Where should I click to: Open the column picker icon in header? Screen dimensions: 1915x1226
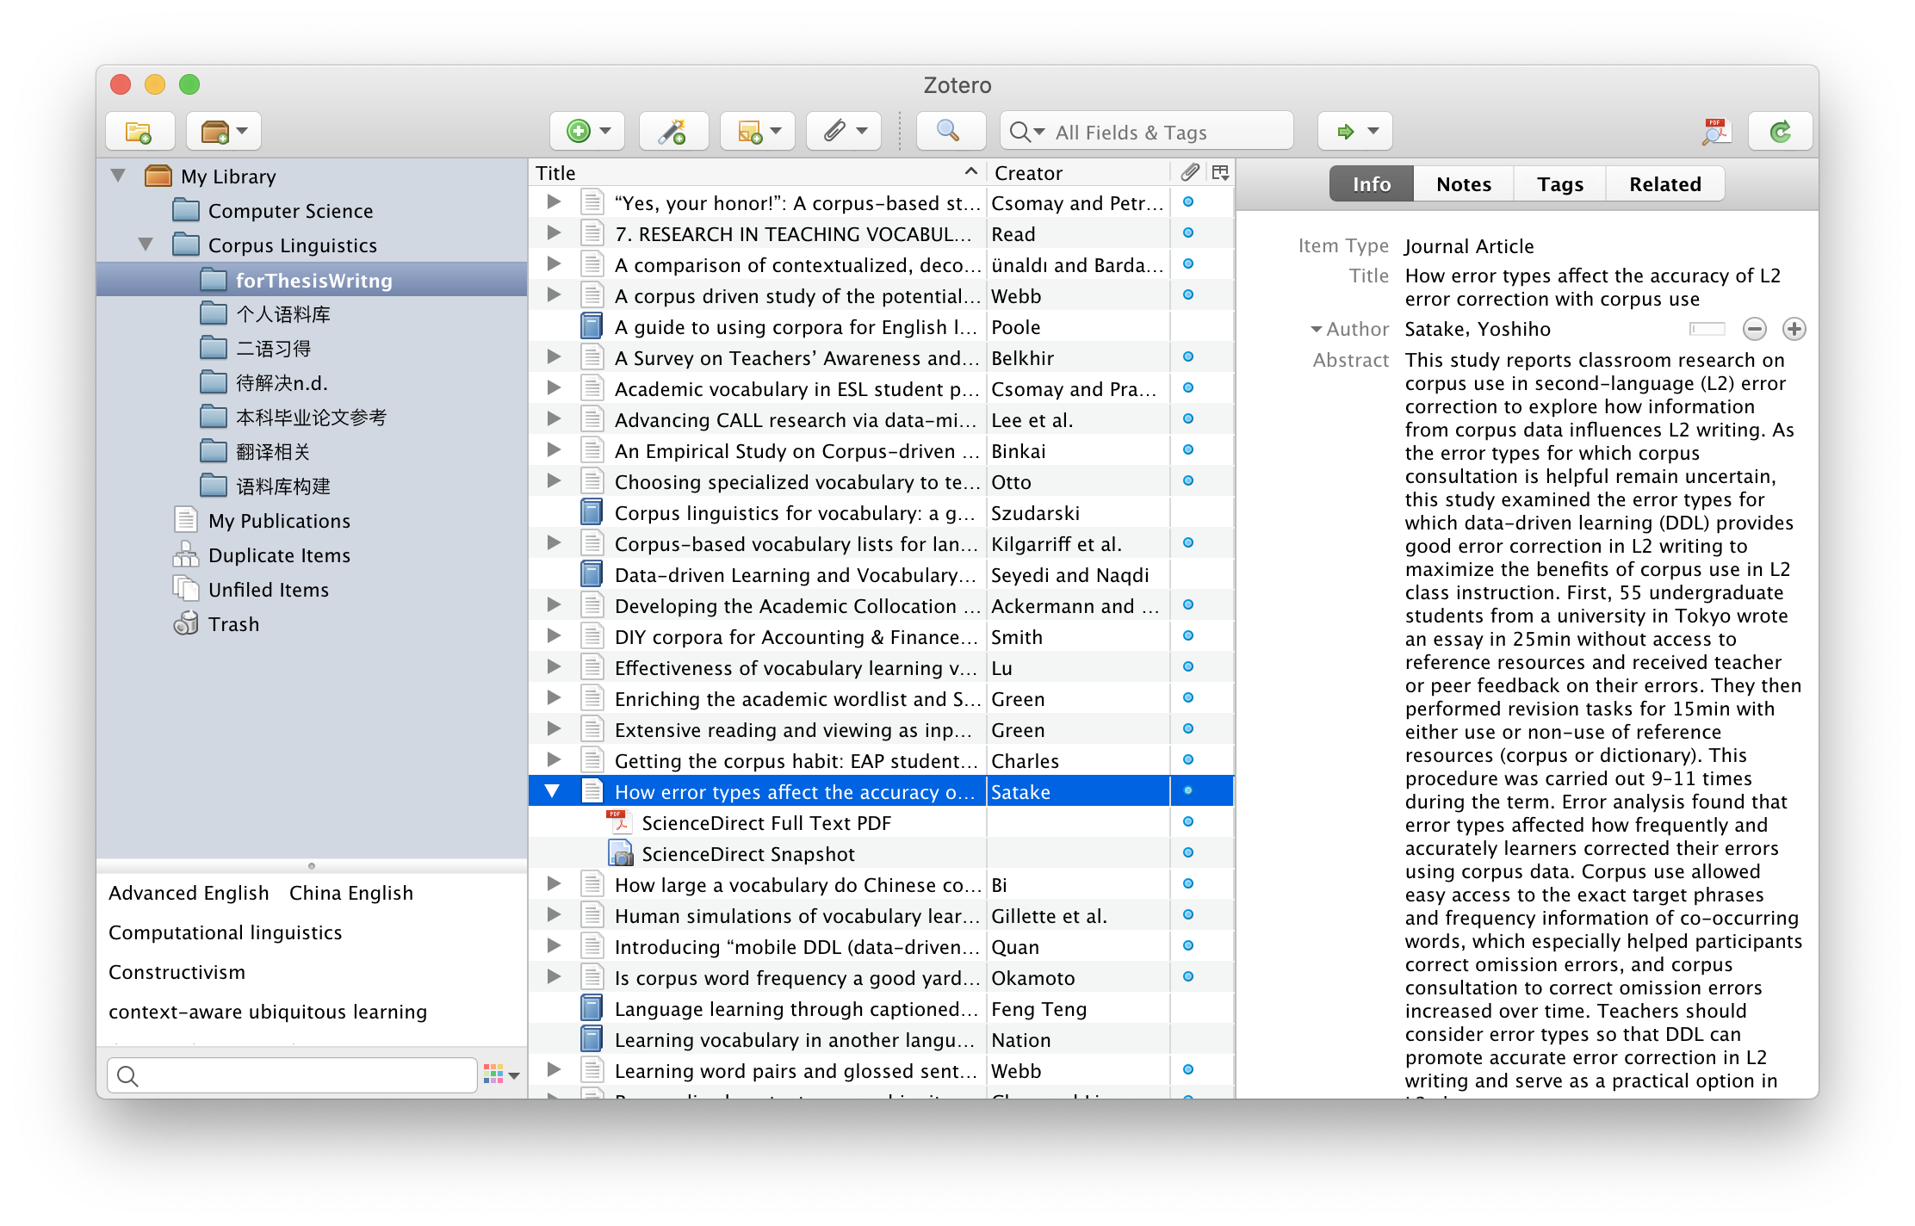1220,173
